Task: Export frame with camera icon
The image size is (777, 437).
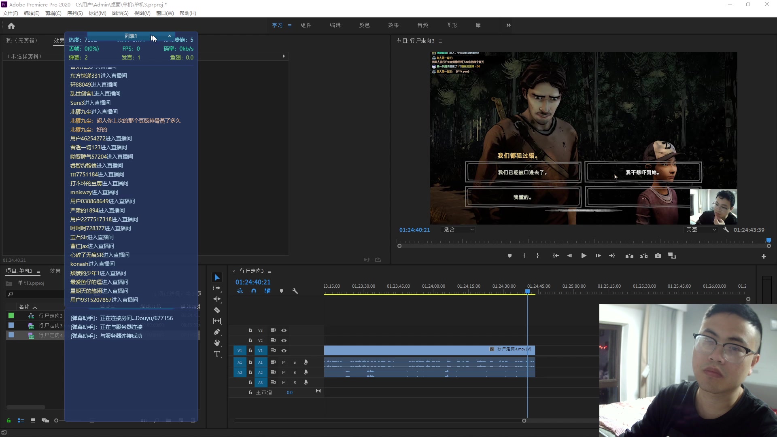Action: point(658,256)
